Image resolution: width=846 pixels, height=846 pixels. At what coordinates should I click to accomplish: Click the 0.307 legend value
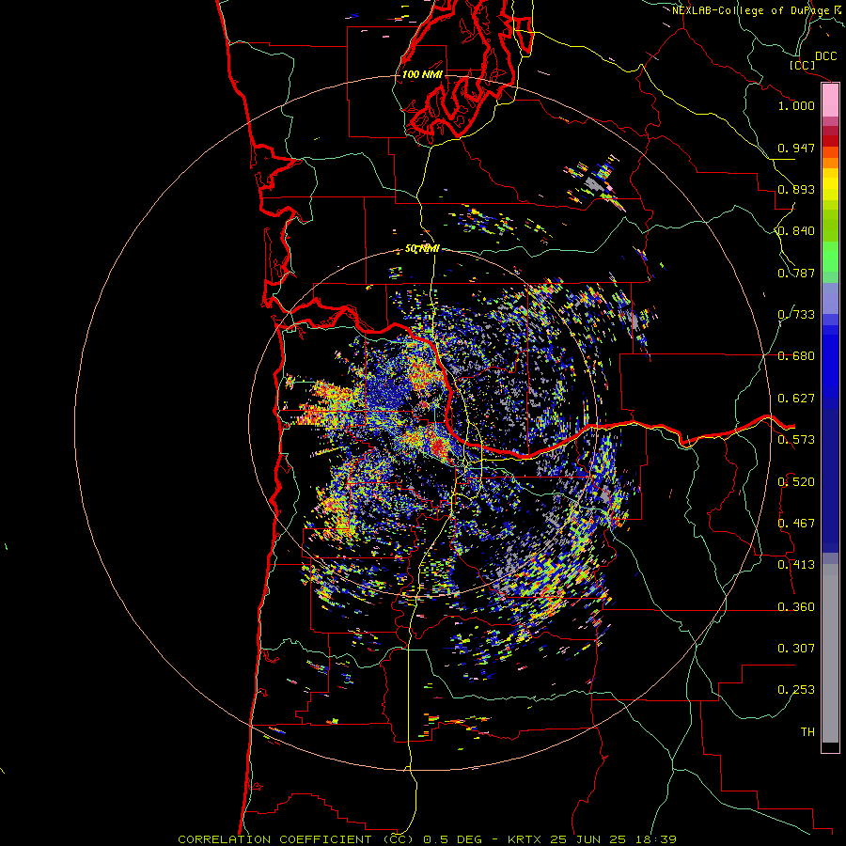tap(796, 649)
